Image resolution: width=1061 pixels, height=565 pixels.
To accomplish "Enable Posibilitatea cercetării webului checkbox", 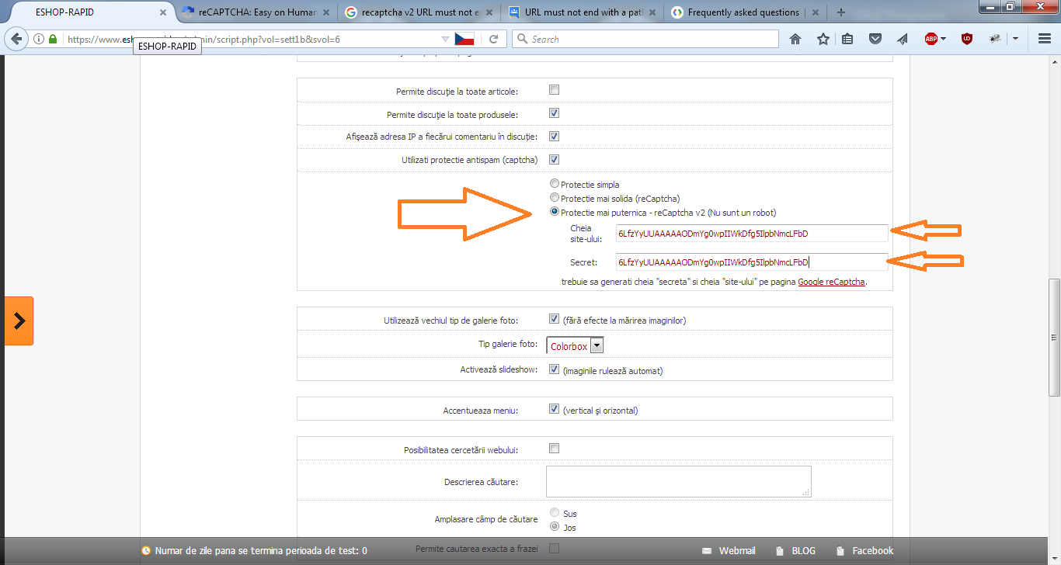I will pos(555,448).
